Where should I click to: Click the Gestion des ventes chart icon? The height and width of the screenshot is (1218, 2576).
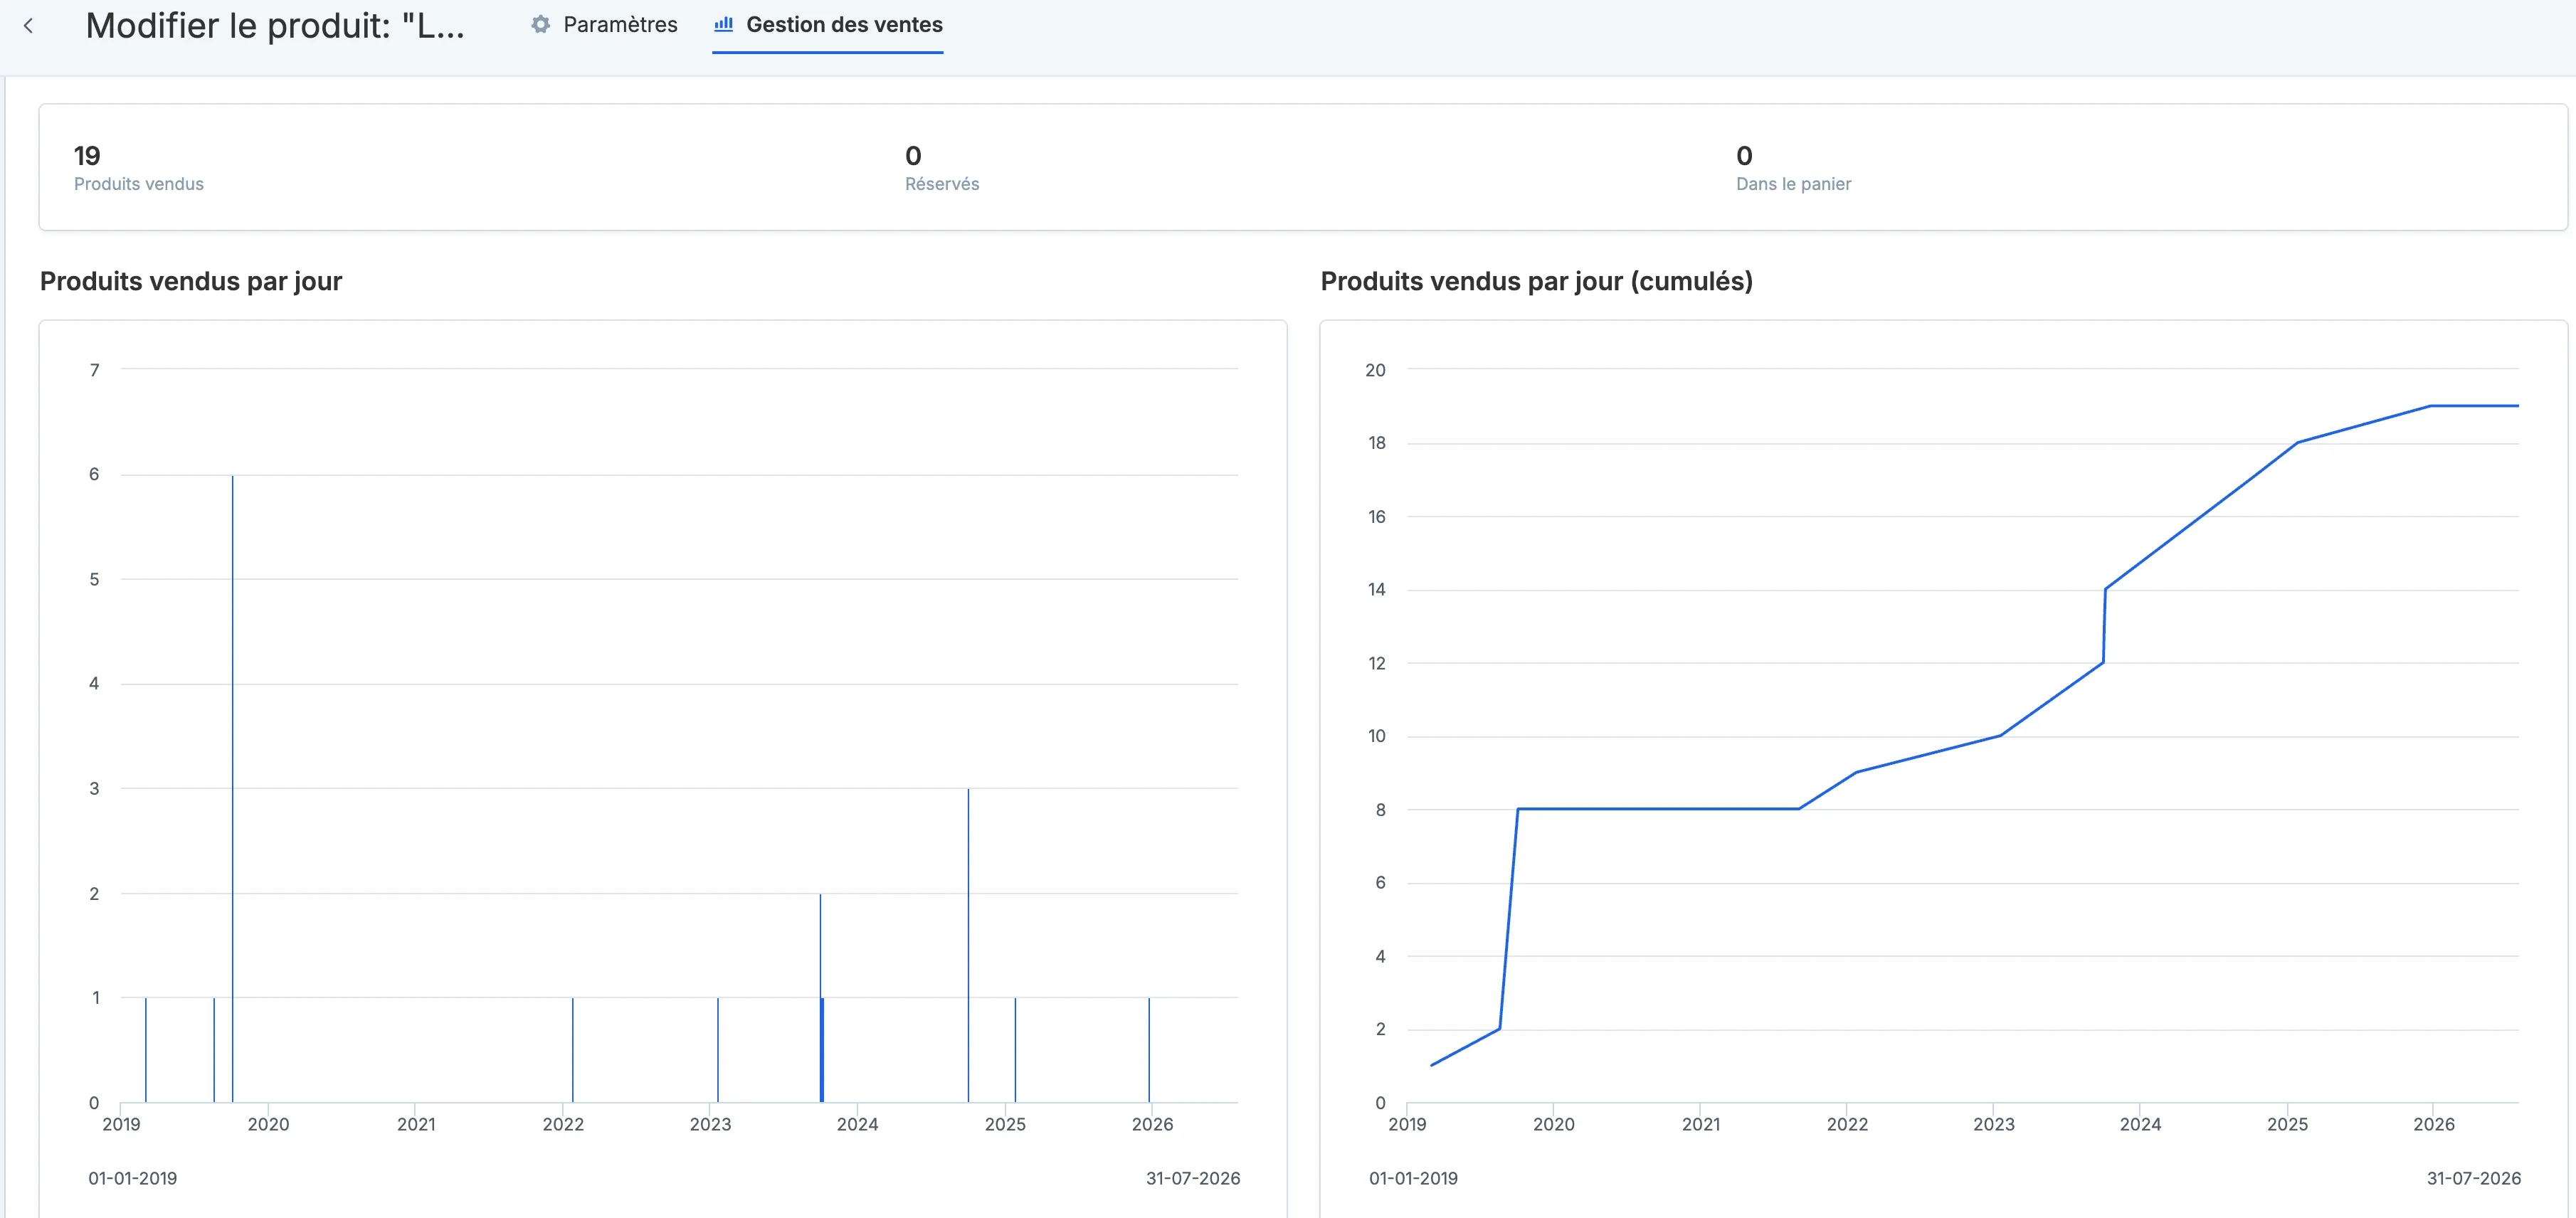point(724,24)
